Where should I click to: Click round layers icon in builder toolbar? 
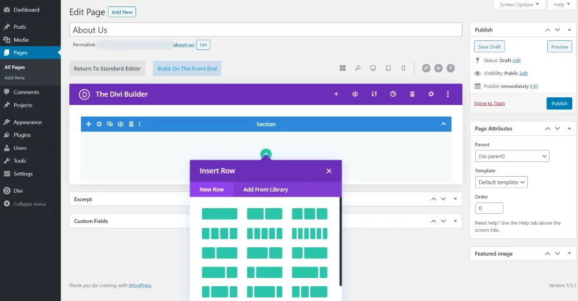438,69
